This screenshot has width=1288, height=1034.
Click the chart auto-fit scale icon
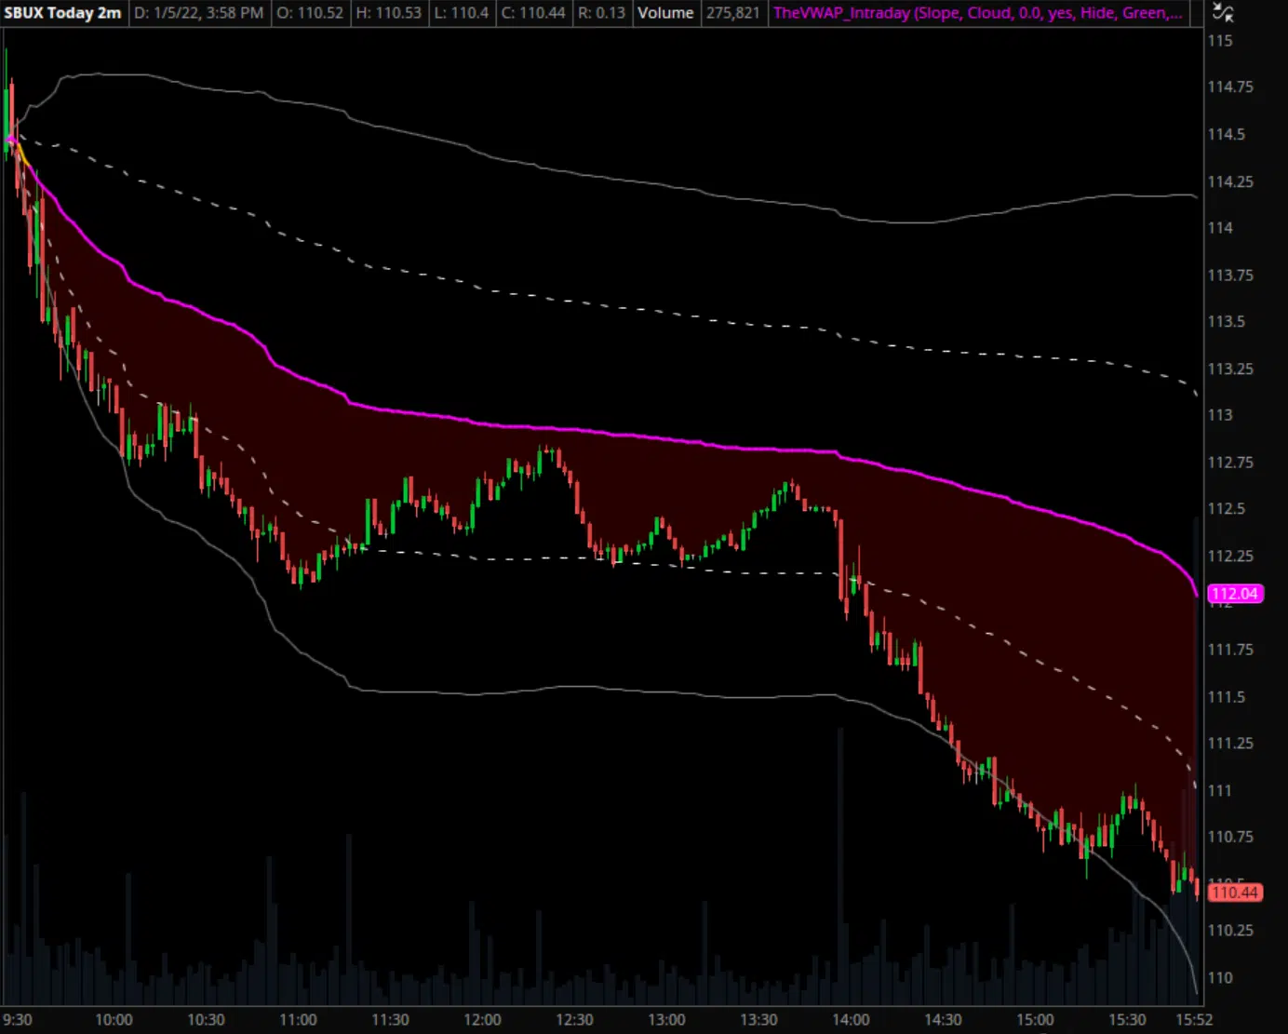[1223, 13]
